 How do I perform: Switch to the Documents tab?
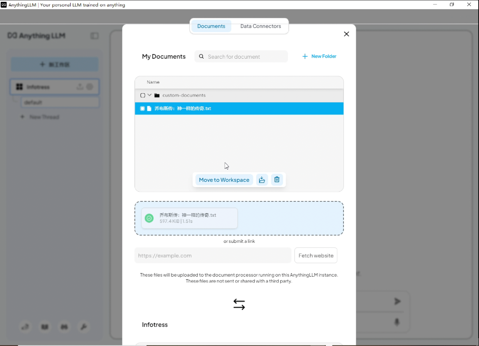(x=211, y=26)
